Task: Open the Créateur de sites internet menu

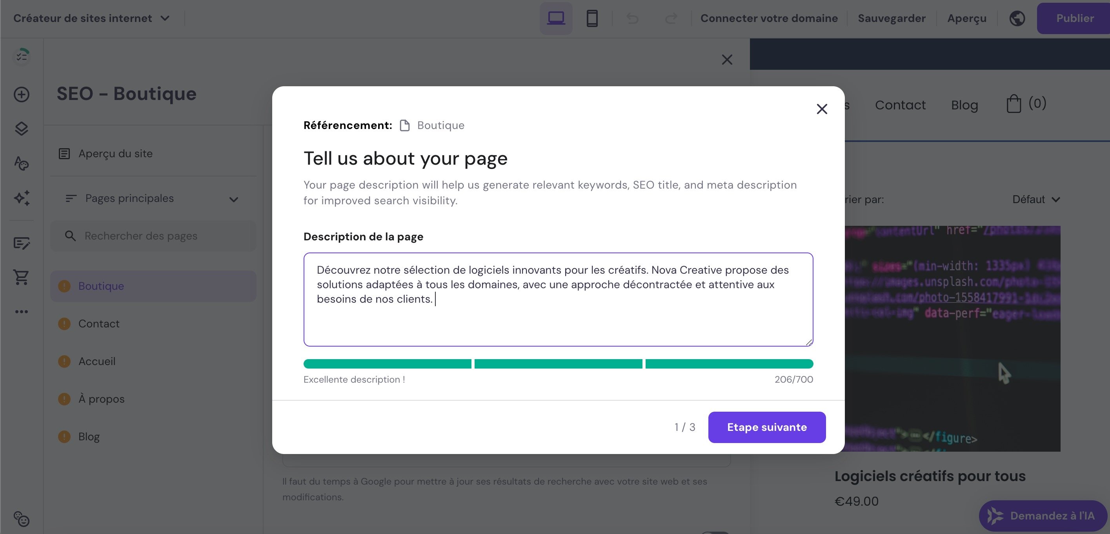Action: pos(91,18)
